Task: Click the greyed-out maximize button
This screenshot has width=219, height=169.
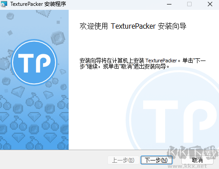Action: point(189,4)
